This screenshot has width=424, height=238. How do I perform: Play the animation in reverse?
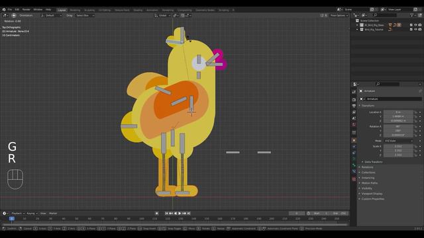coord(175,213)
